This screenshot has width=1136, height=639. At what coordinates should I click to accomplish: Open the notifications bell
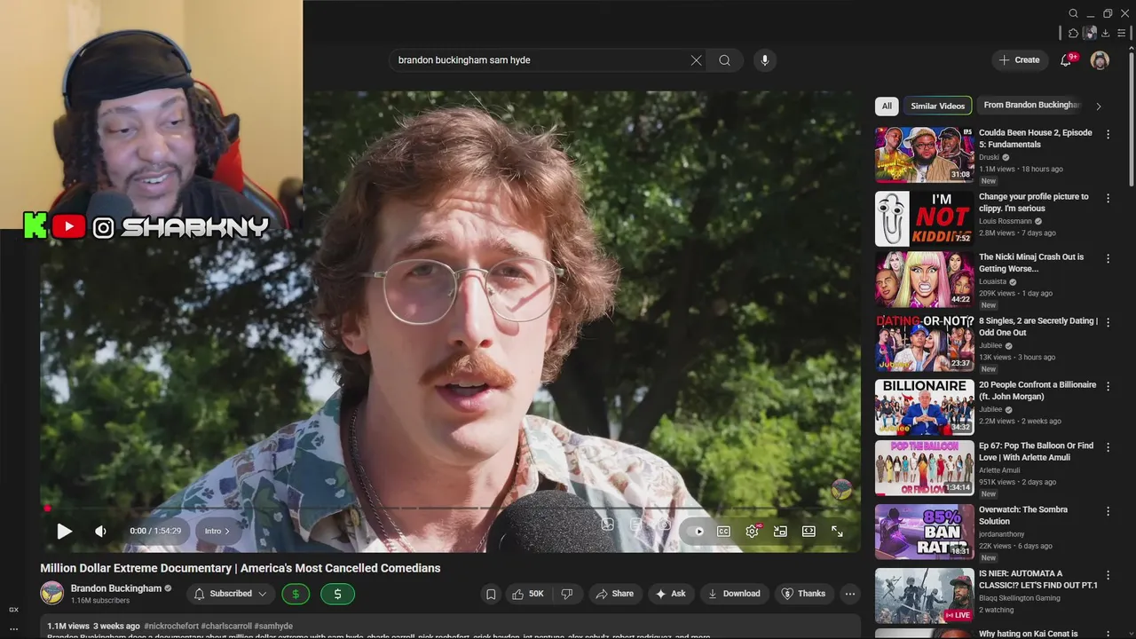[1067, 60]
